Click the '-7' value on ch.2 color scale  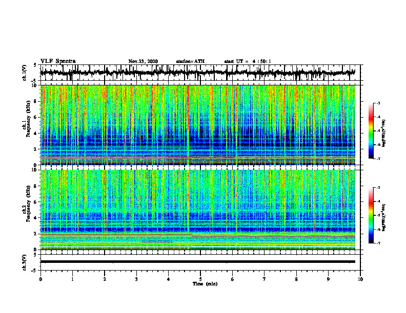point(378,243)
